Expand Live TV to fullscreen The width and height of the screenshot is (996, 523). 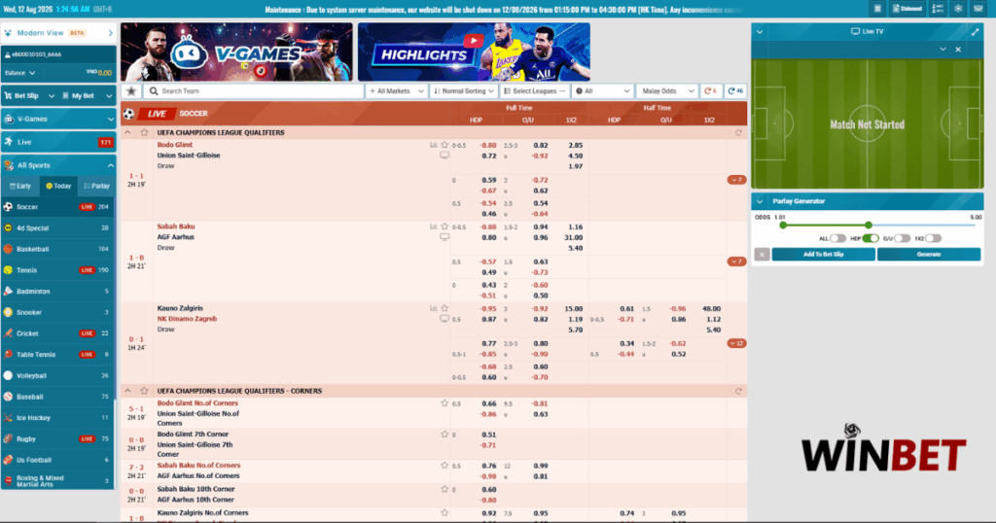click(x=975, y=31)
